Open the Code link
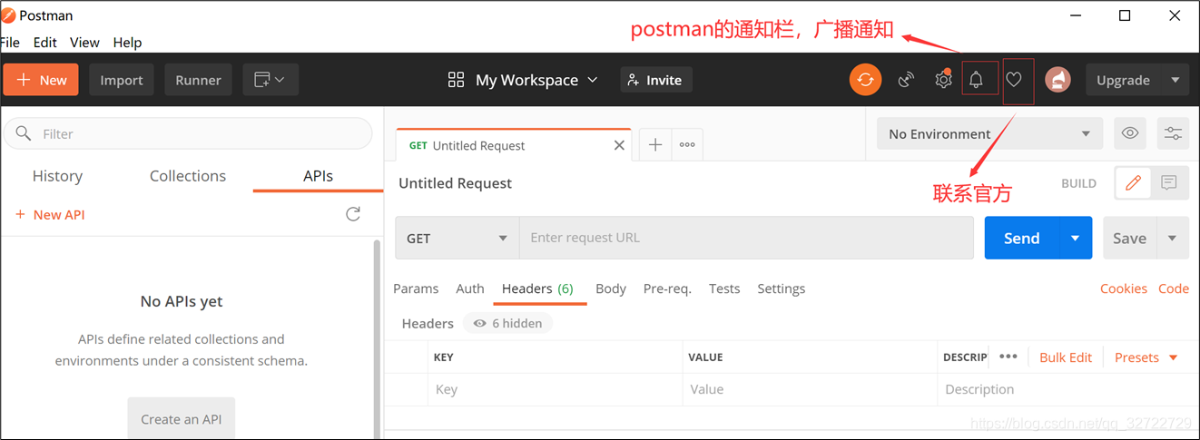The width and height of the screenshot is (1200, 440). pos(1173,288)
